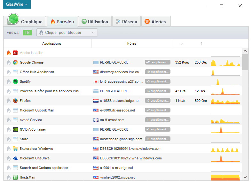252x184 pixels.
Task: Click the Microsoft Outlook Mail window icon
Action: 15,110
